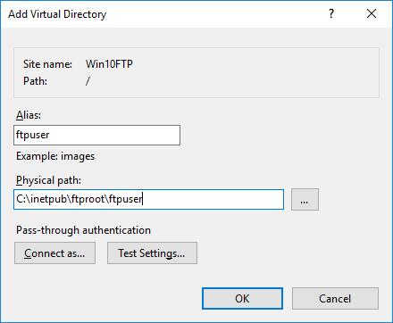Click the Example: images hint text
Image resolution: width=393 pixels, height=323 pixels.
pos(55,156)
